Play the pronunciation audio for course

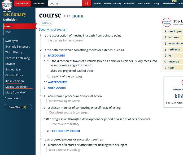click(49, 23)
